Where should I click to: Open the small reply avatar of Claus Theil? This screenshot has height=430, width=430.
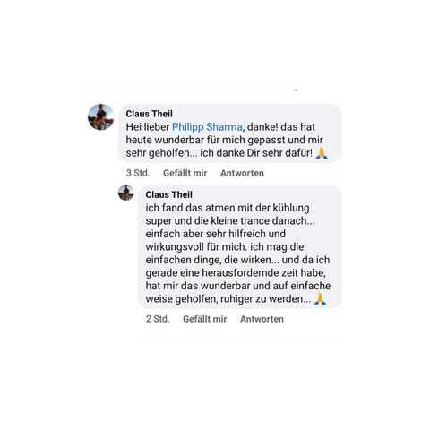click(x=126, y=193)
